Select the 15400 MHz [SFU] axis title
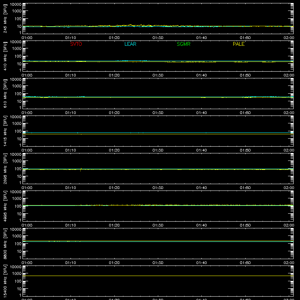 (x=5, y=281)
